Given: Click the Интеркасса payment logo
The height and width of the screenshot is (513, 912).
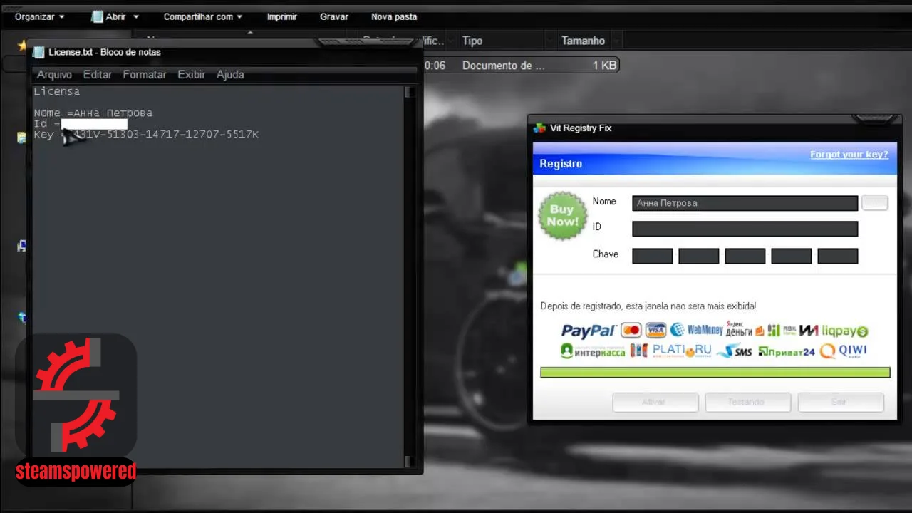Looking at the screenshot, I should point(593,351).
